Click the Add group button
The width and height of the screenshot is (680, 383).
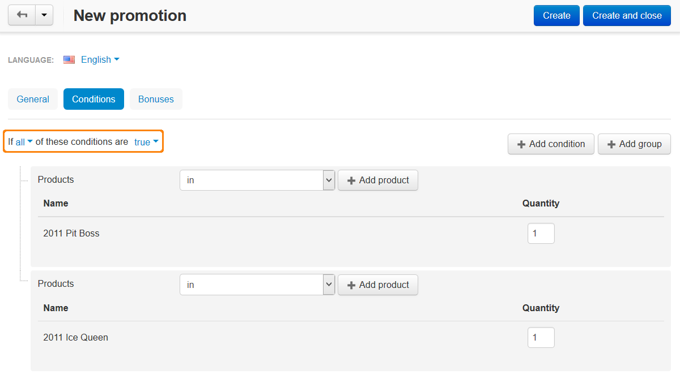tap(634, 144)
